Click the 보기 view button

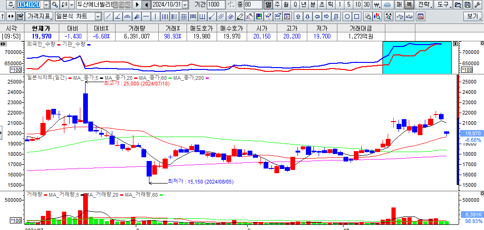[472, 16]
